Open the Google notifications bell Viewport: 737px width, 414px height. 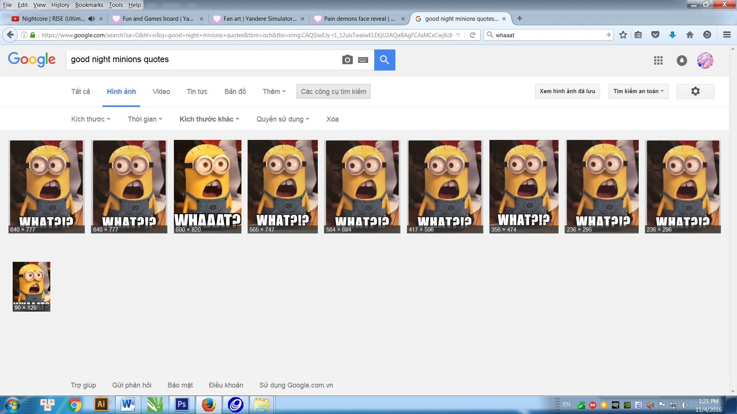point(682,60)
